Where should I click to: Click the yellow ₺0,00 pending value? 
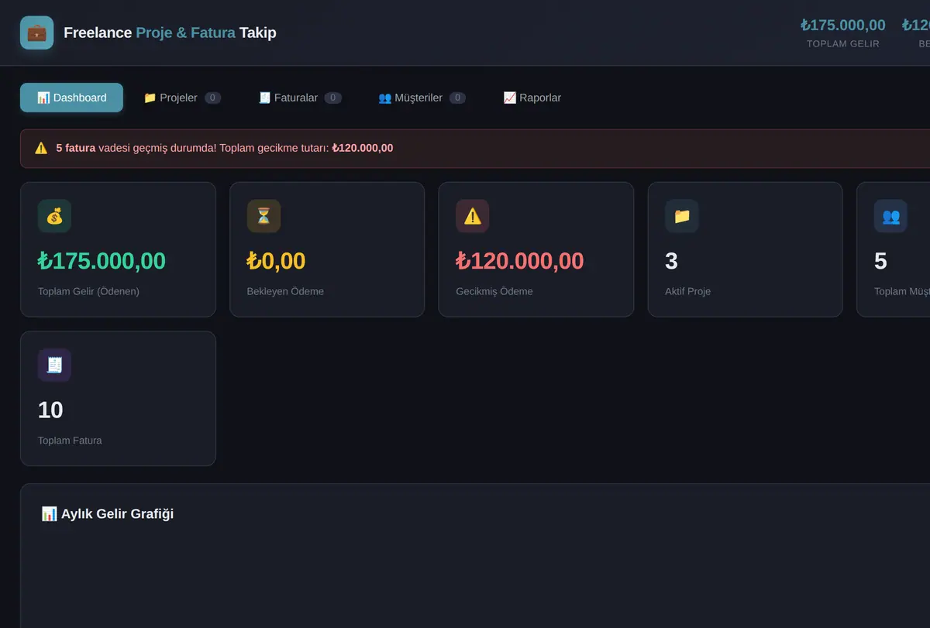[276, 261]
